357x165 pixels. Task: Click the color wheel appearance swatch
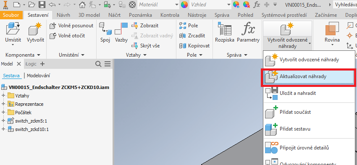pyautogui.click(x=184, y=4)
